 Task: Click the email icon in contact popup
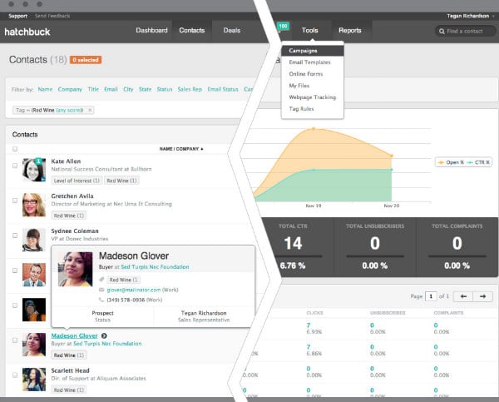(x=102, y=290)
